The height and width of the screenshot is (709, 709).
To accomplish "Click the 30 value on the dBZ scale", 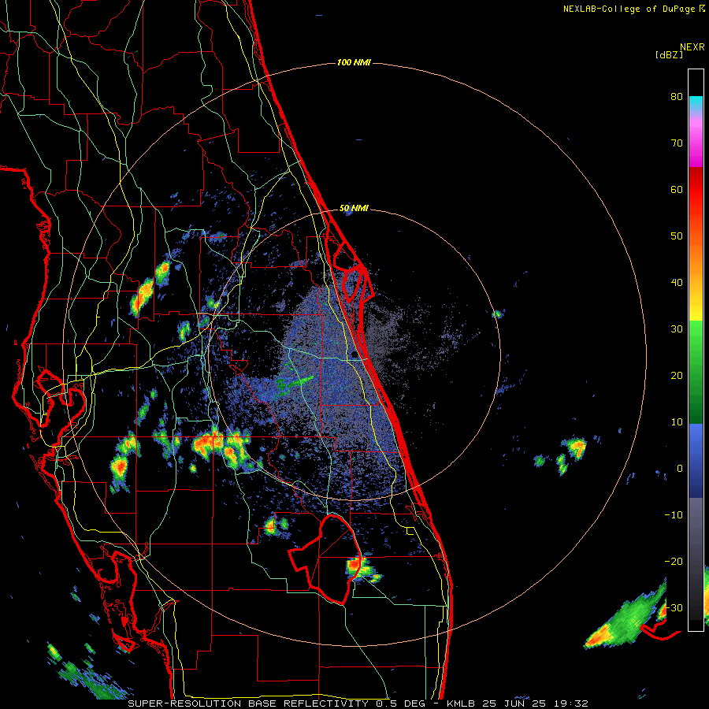I will (x=677, y=329).
